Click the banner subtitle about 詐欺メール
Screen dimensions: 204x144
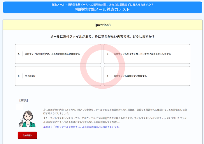(102, 4)
